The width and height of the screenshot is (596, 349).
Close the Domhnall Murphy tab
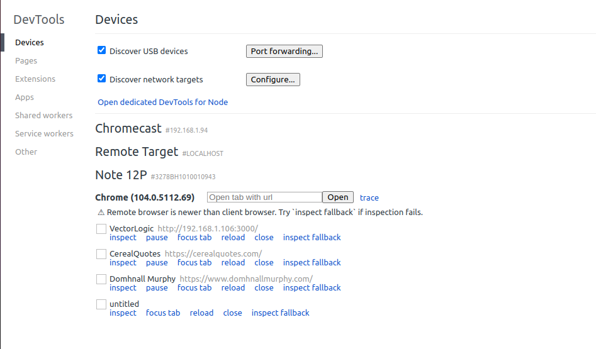264,288
